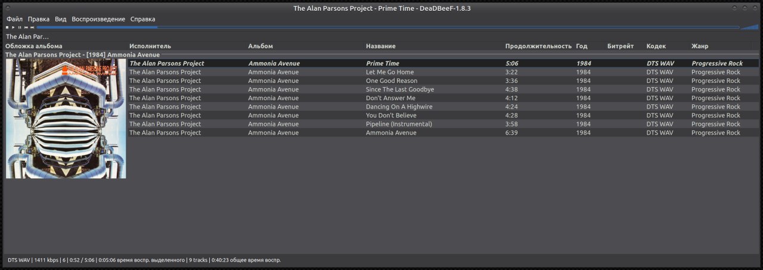This screenshot has height=270, width=763.
Task: Click the year 1984 in One Good Reason row
Action: click(583, 80)
